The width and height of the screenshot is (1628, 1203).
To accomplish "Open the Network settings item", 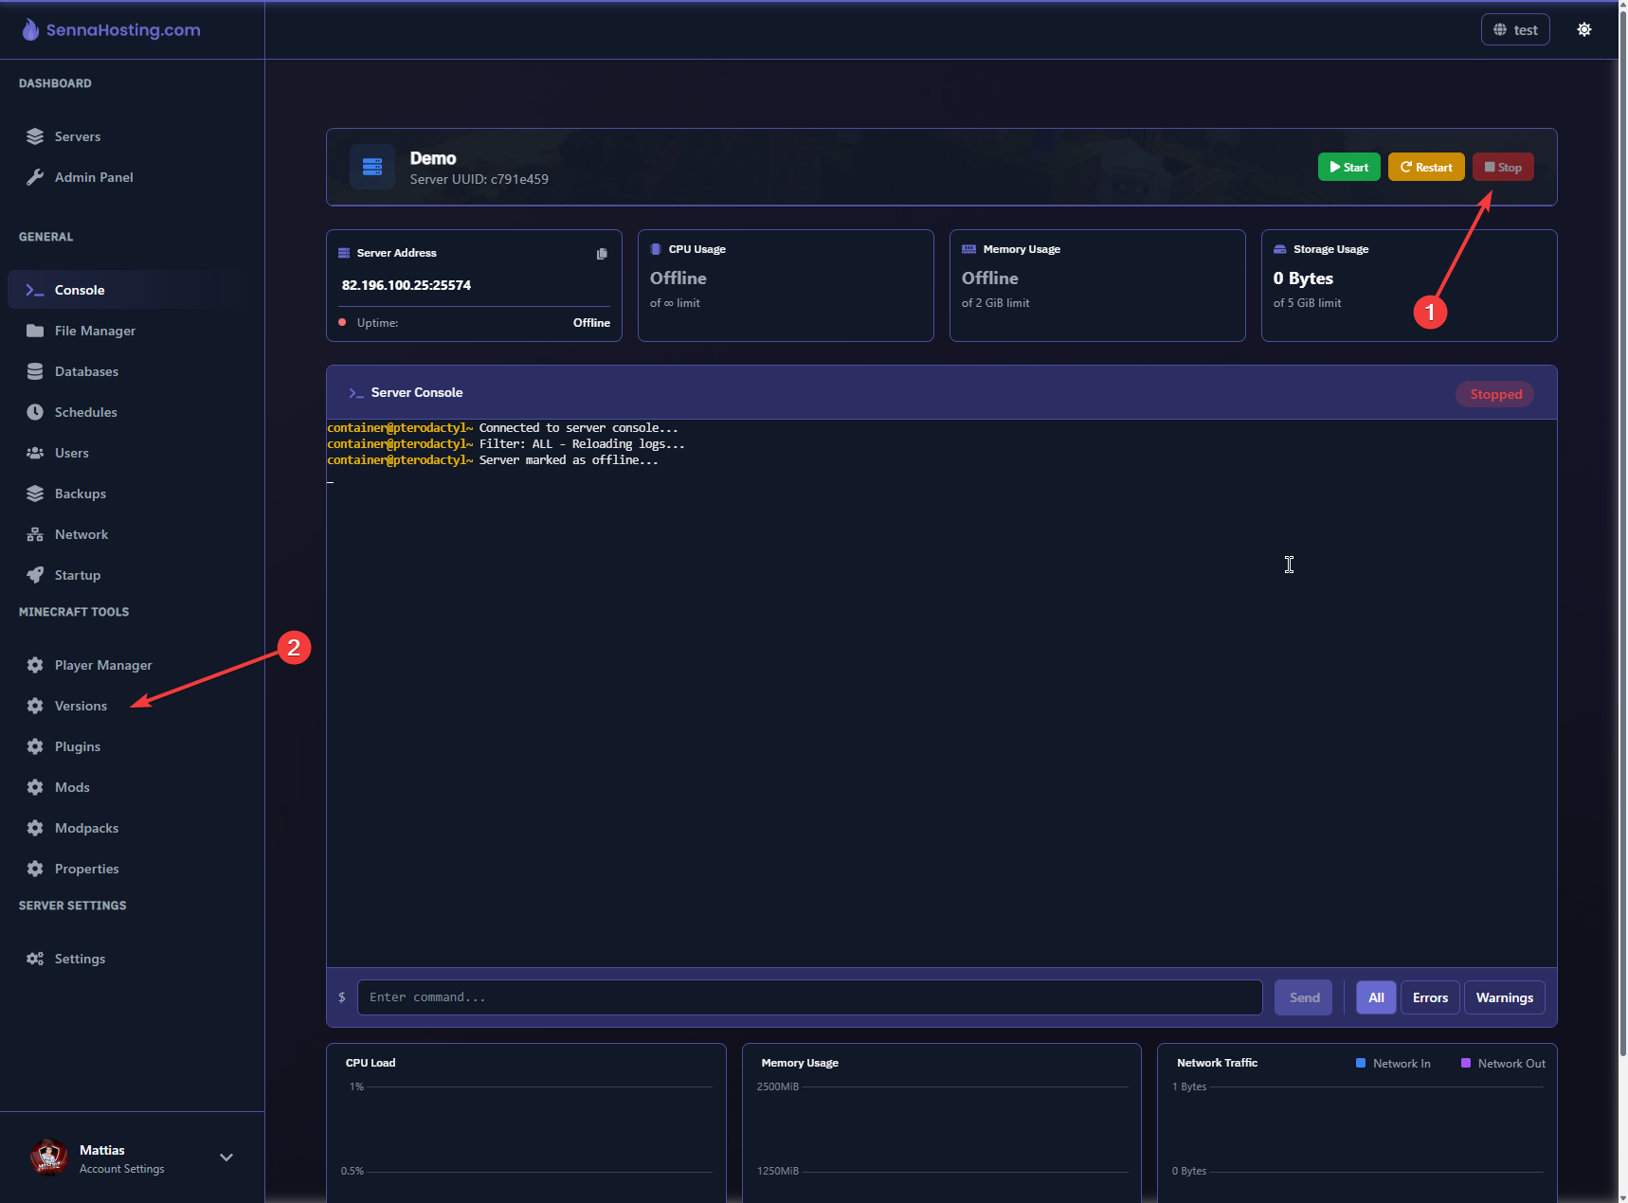I will [81, 534].
